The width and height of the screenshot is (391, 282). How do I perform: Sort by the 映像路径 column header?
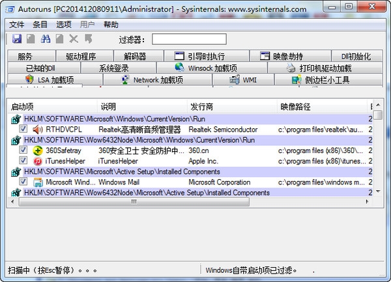322,107
